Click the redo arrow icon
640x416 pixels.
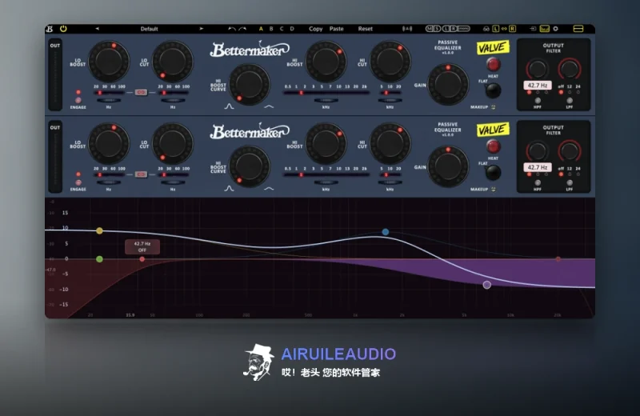click(242, 29)
